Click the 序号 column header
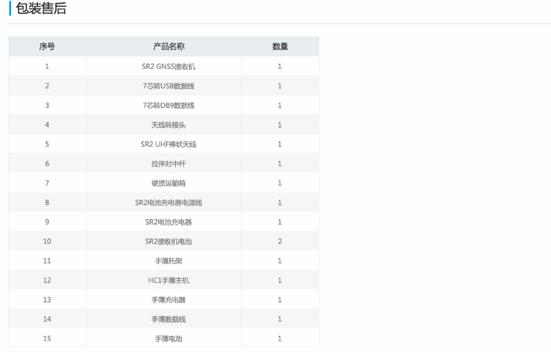The height and width of the screenshot is (352, 551). click(47, 47)
